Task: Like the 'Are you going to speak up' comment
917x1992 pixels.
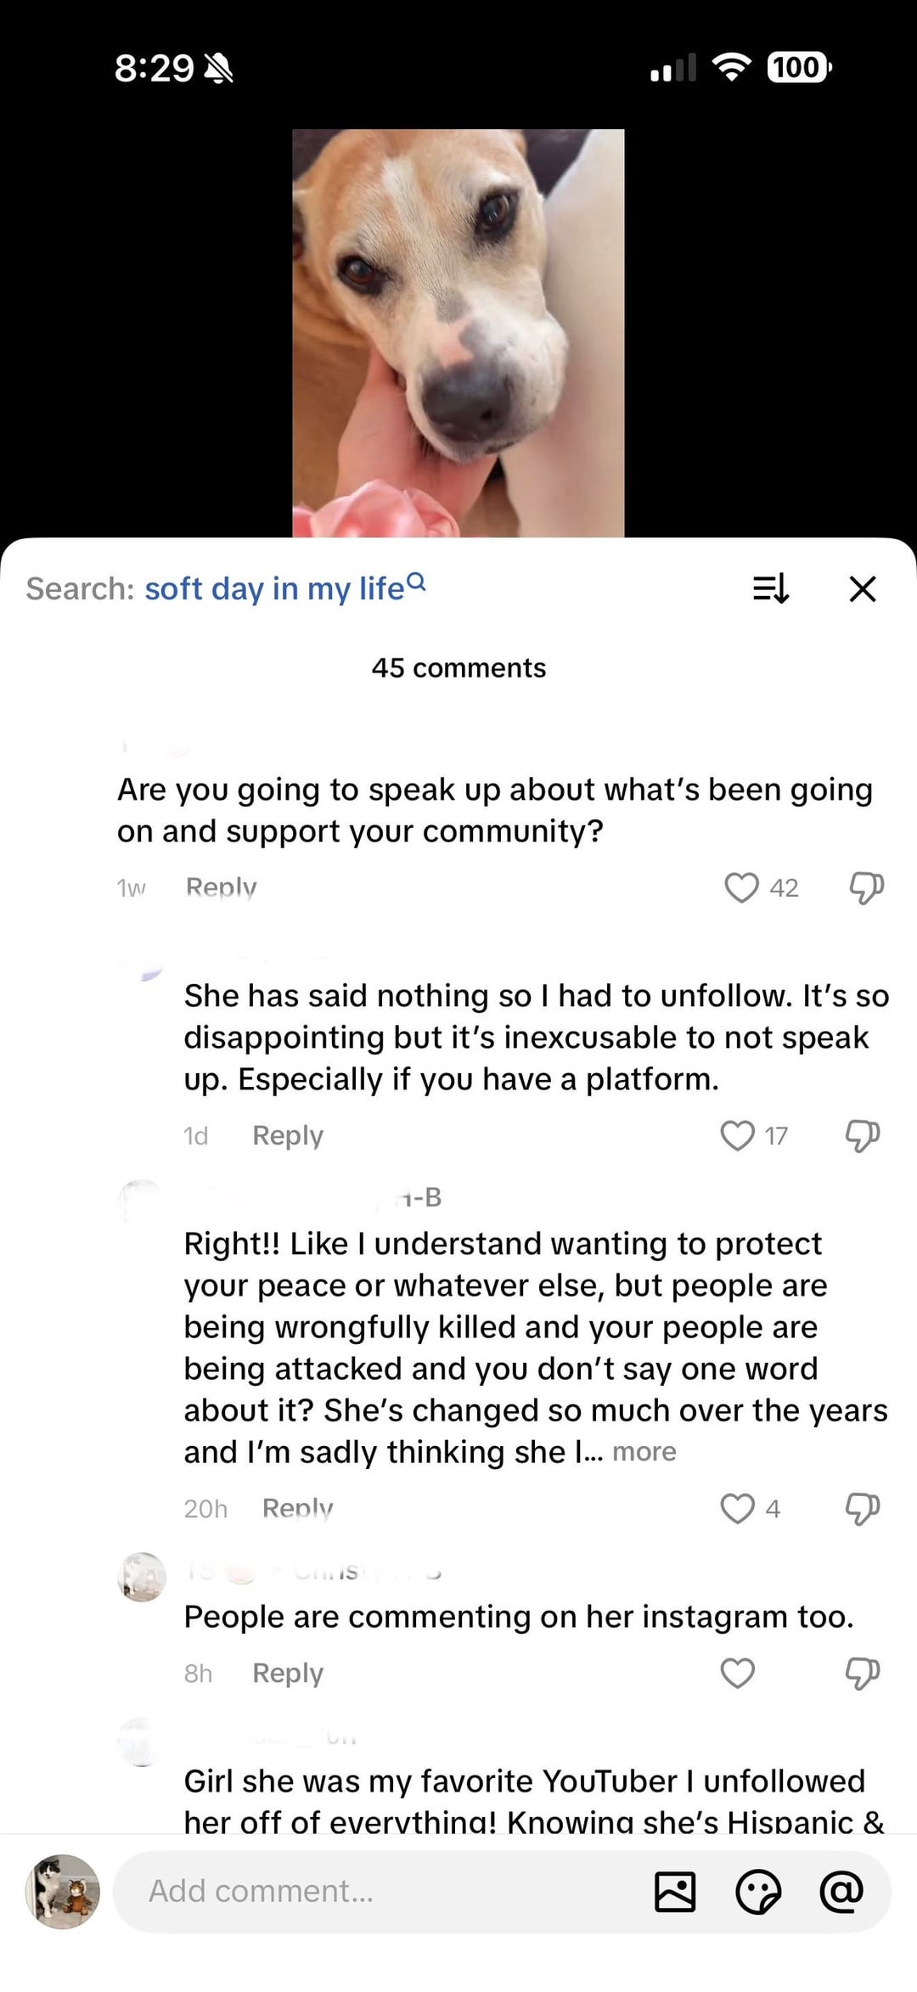Action: 740,887
